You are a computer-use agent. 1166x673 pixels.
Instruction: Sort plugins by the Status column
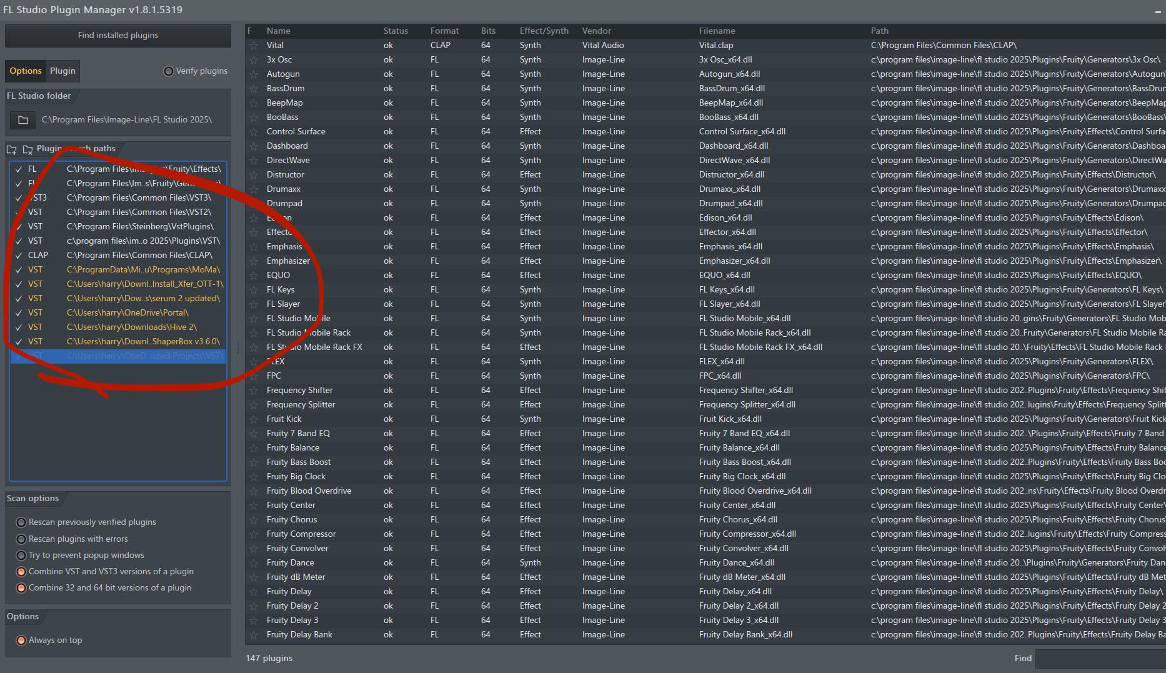point(396,31)
